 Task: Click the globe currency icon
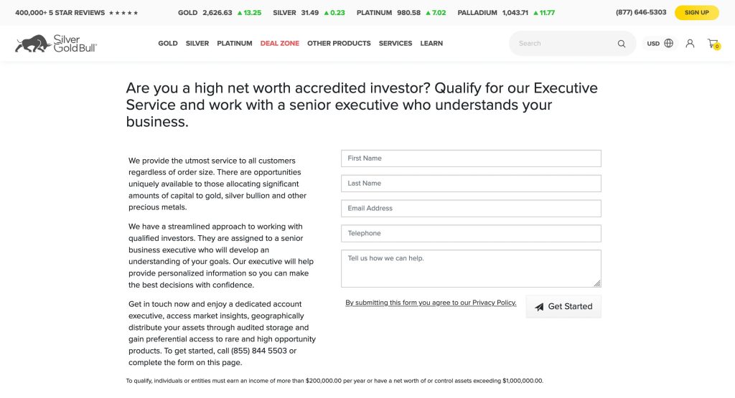[669, 44]
